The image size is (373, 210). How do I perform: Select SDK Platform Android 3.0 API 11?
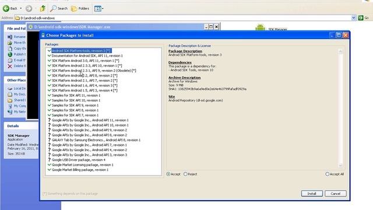pos(86,61)
